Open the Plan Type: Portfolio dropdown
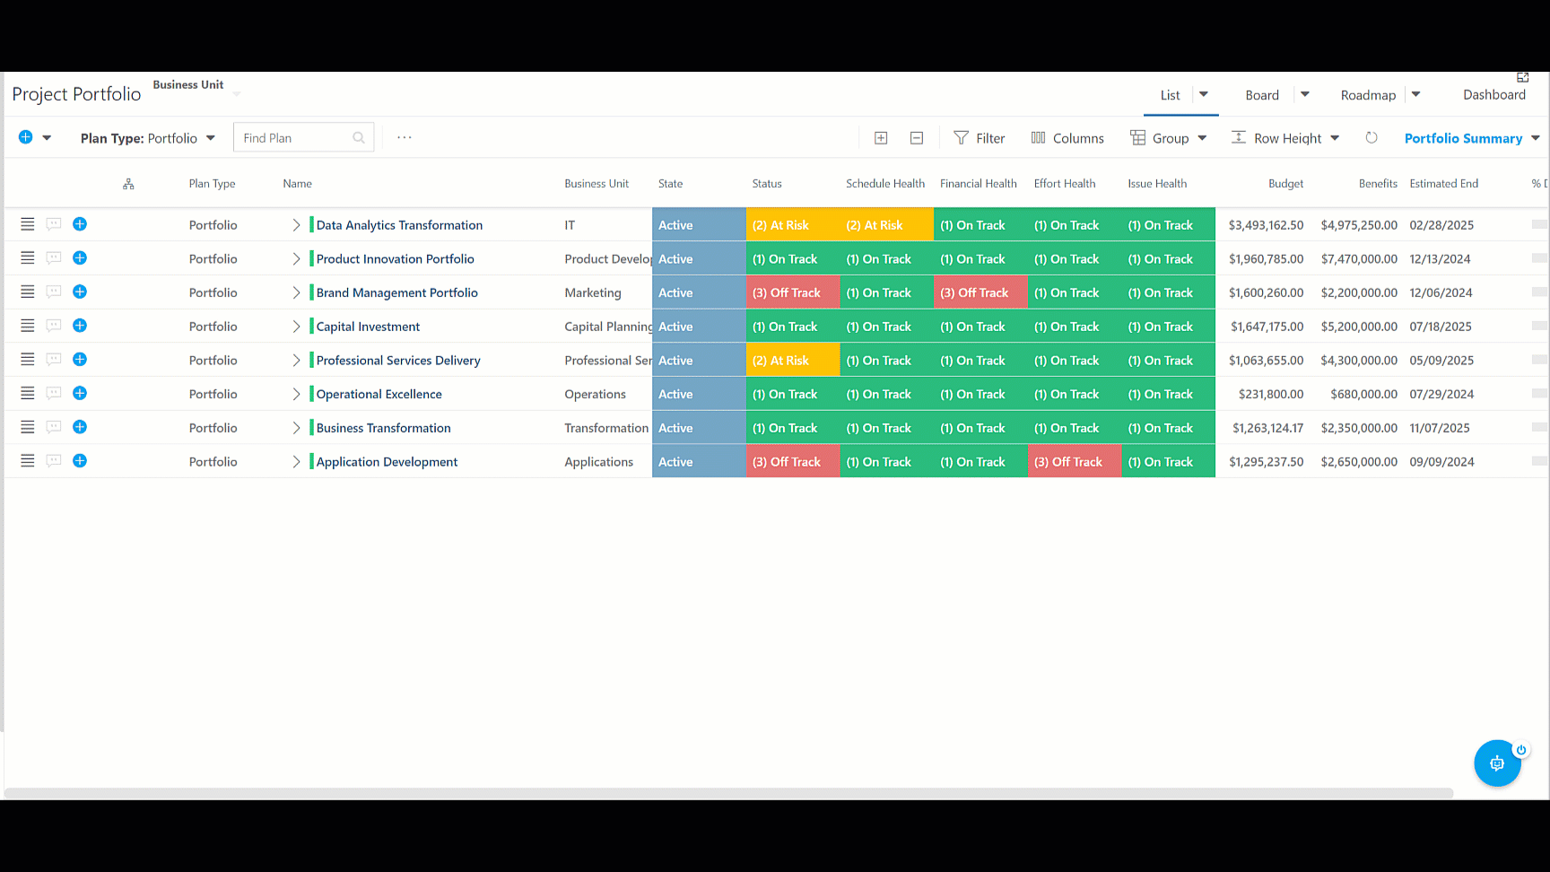 click(148, 138)
